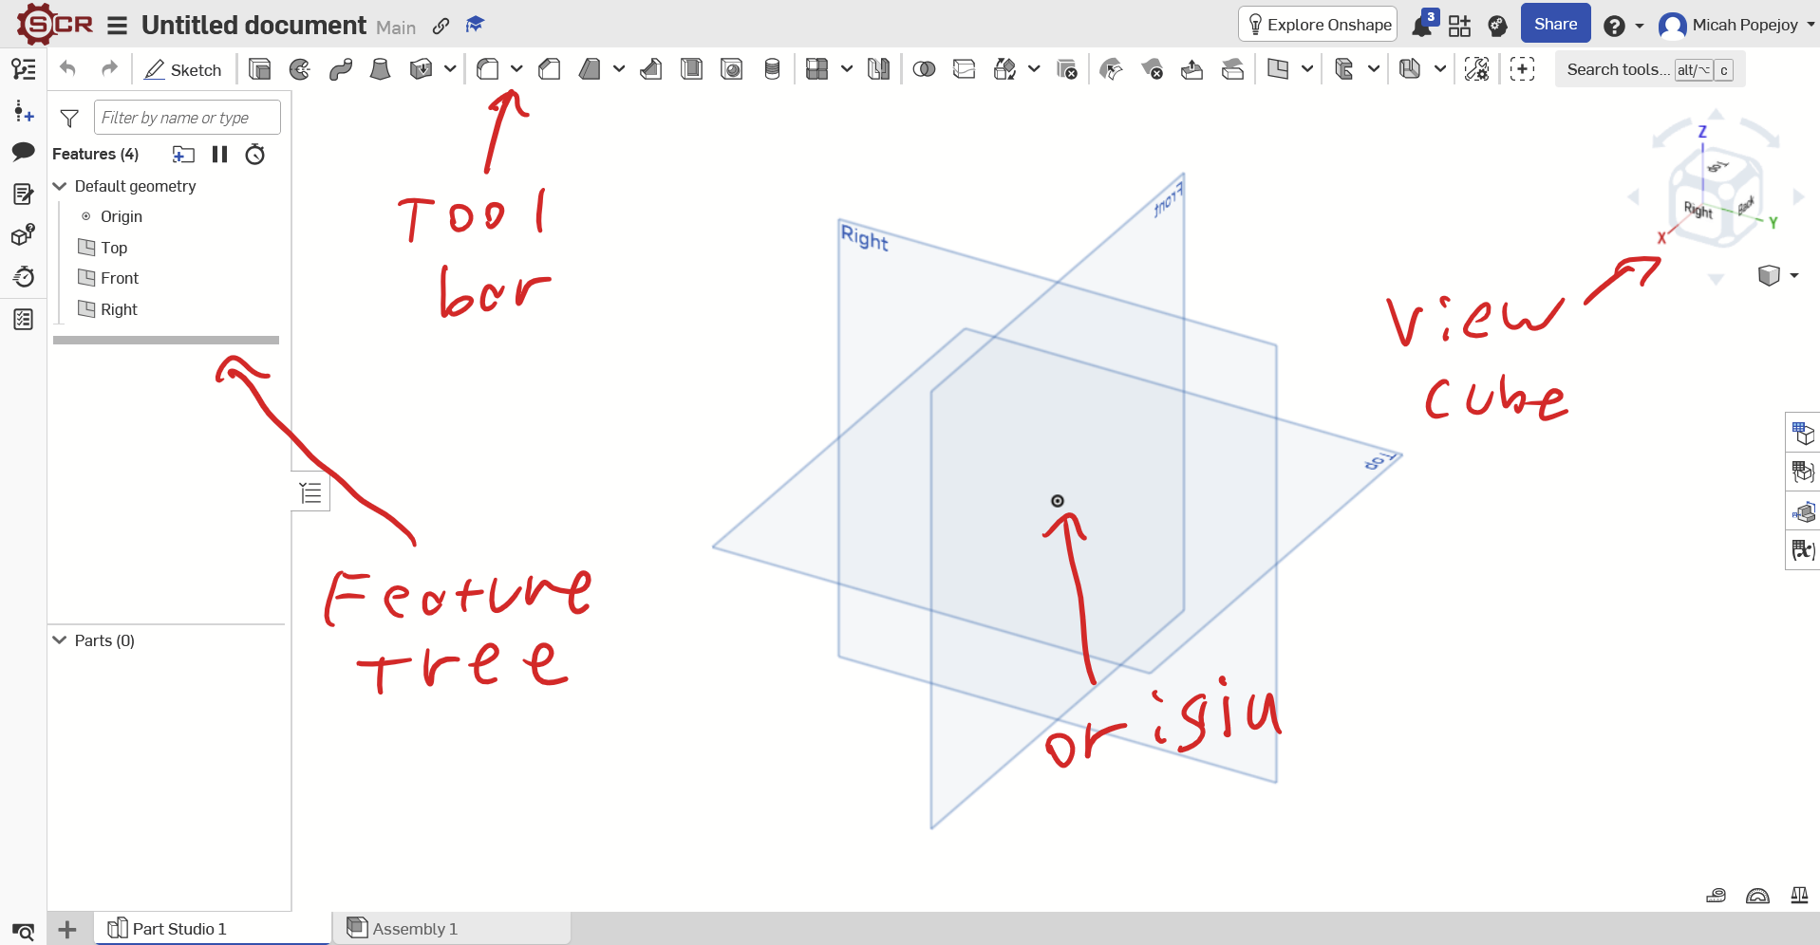
Task: Click the rollback bar below Right plane
Action: click(x=166, y=340)
